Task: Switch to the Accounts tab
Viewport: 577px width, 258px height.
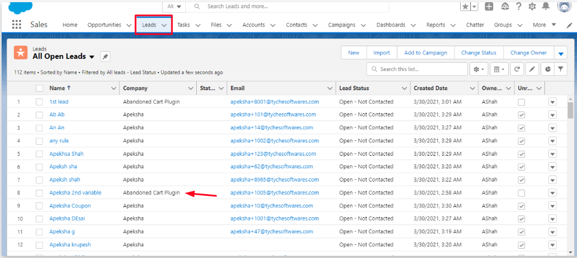Action: click(x=254, y=25)
